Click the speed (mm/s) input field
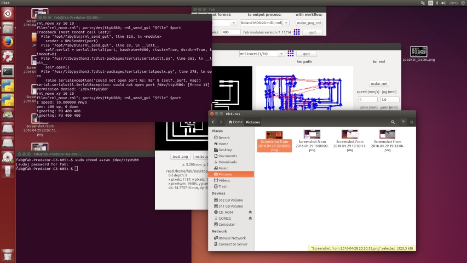This screenshot has width=467, height=263. pos(368,100)
